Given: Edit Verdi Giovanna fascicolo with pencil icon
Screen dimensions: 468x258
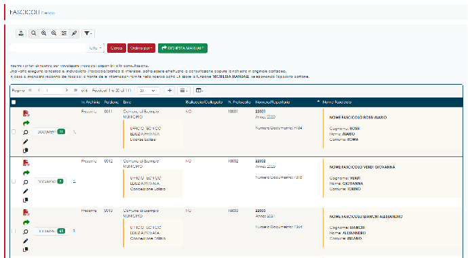Looking at the screenshot, I should tap(25, 191).
